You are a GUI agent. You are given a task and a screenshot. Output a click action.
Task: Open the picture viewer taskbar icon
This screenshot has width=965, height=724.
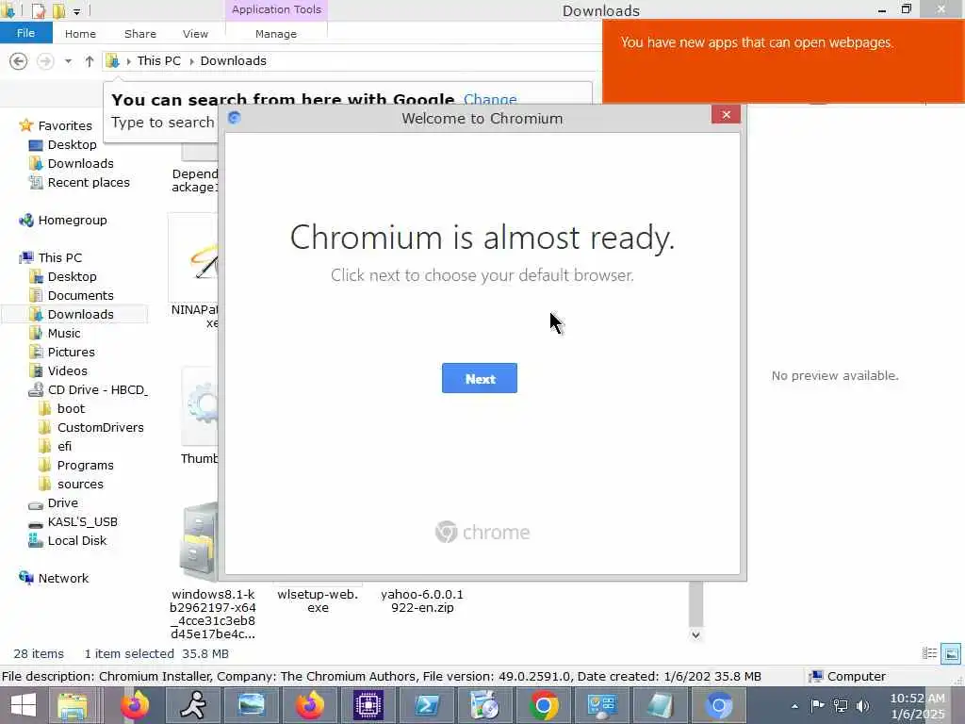coord(251,705)
